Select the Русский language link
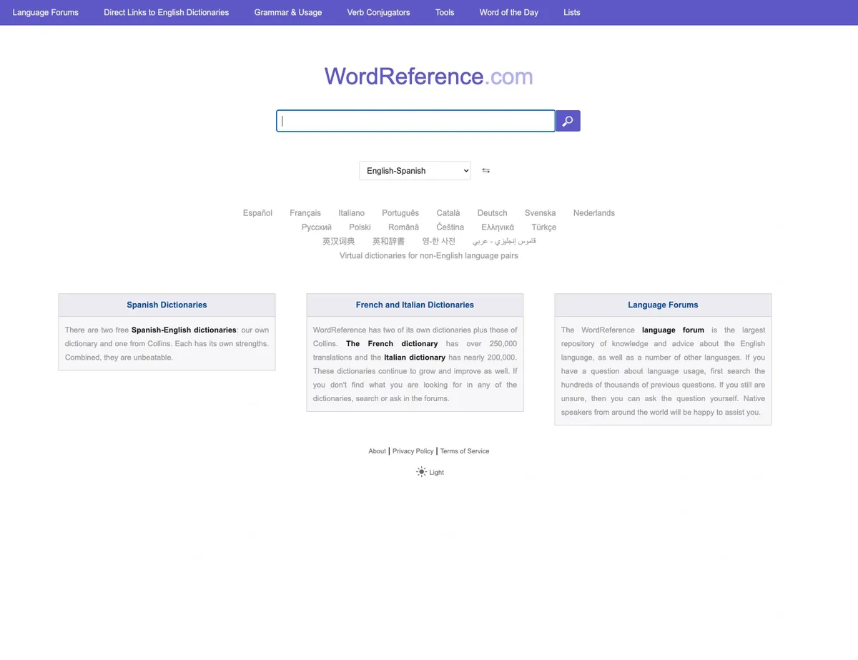Screen dimensions: 858x660 click(317, 227)
